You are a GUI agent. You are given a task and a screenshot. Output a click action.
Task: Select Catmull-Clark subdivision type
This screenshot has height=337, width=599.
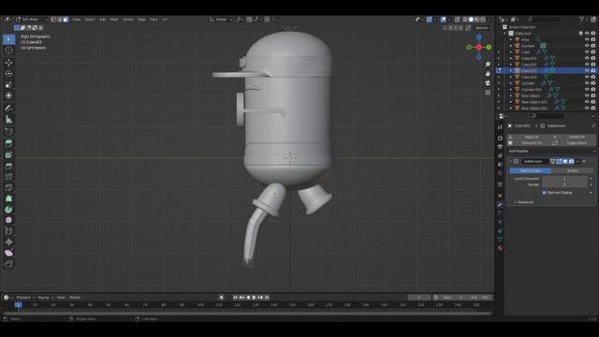(x=531, y=170)
